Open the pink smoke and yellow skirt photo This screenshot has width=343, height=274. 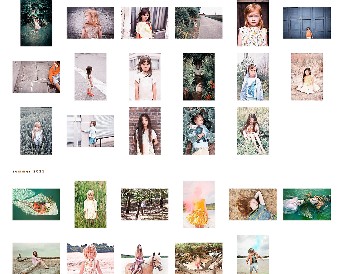tap(199, 204)
